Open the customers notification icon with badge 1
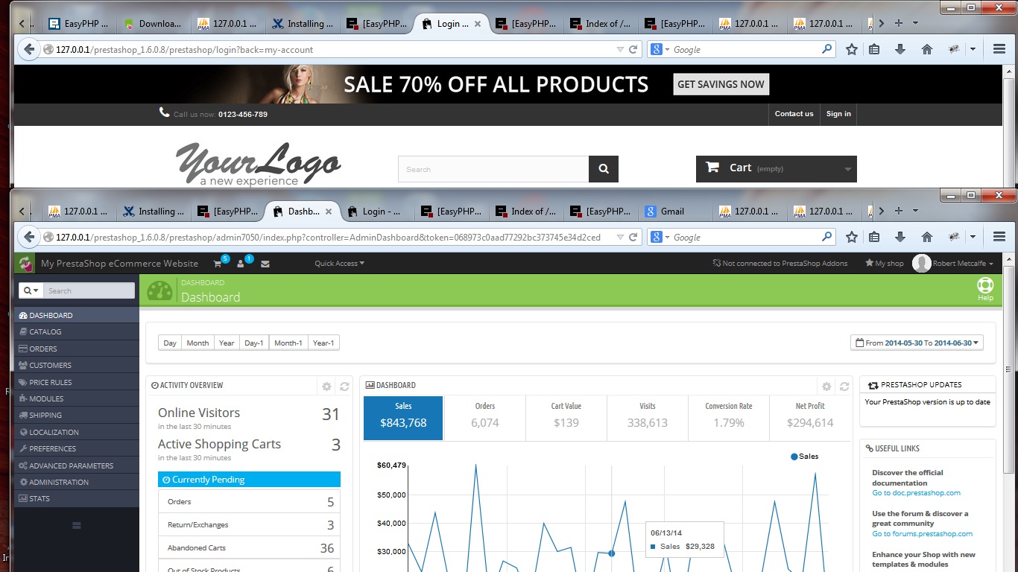The width and height of the screenshot is (1018, 572). coord(241,263)
